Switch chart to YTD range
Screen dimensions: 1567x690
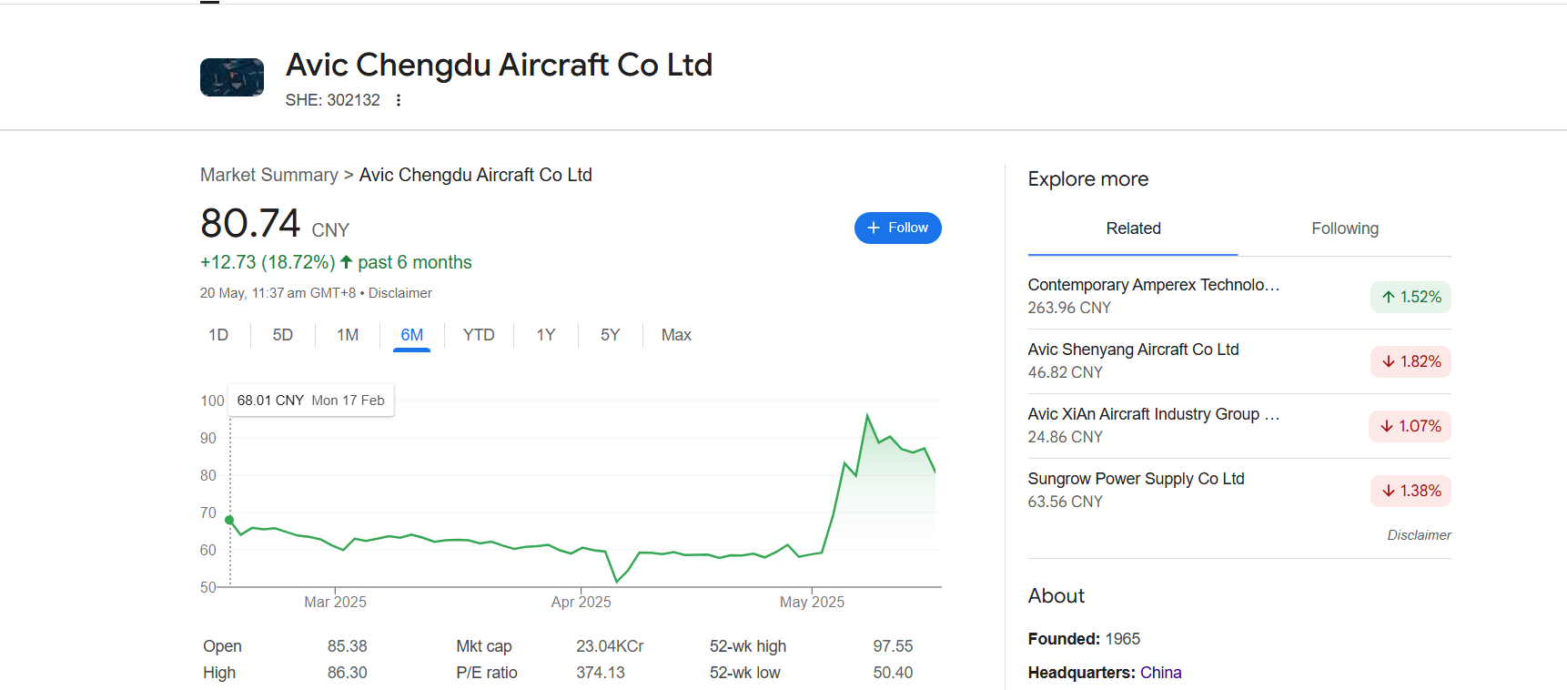(x=479, y=335)
